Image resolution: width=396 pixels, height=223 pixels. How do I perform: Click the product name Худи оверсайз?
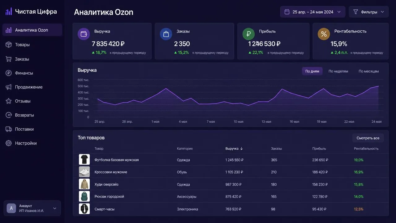click(x=106, y=184)
